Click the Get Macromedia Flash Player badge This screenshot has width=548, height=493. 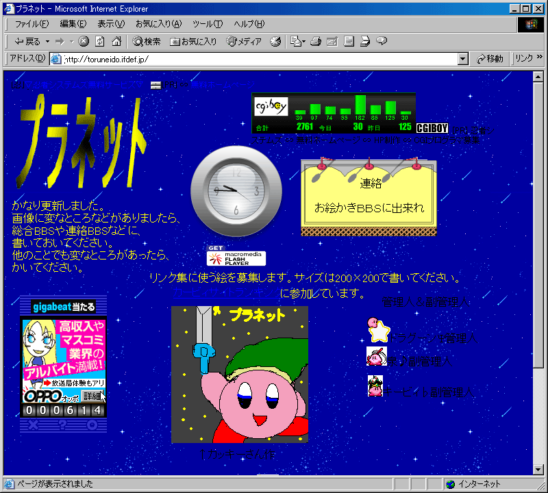(236, 255)
